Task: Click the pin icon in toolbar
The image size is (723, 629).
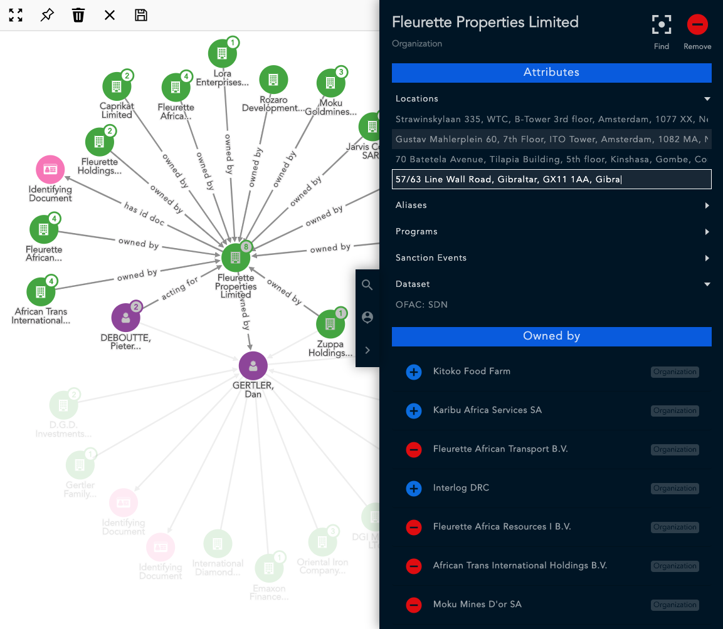Action: 47,15
